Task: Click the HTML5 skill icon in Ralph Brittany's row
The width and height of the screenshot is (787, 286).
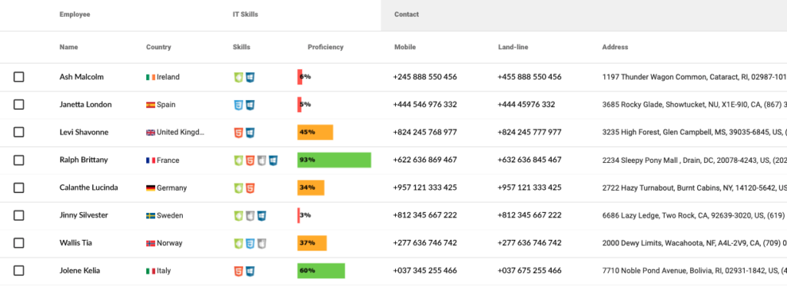Action: coord(250,161)
